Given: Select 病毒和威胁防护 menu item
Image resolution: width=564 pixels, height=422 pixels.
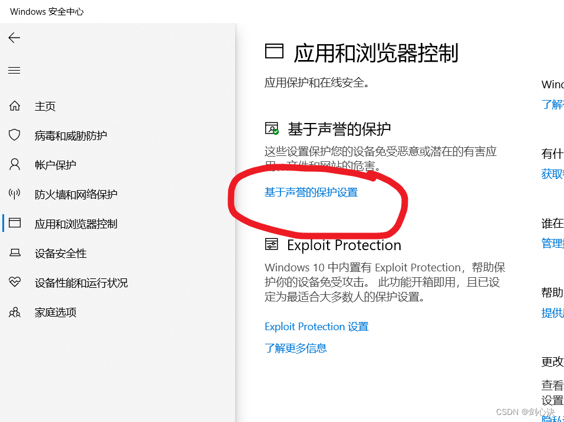Looking at the screenshot, I should pos(71,136).
